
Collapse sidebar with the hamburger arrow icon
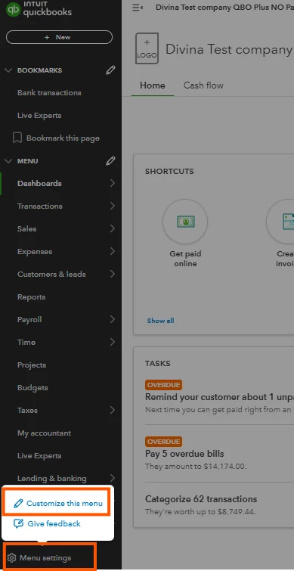click(x=138, y=8)
